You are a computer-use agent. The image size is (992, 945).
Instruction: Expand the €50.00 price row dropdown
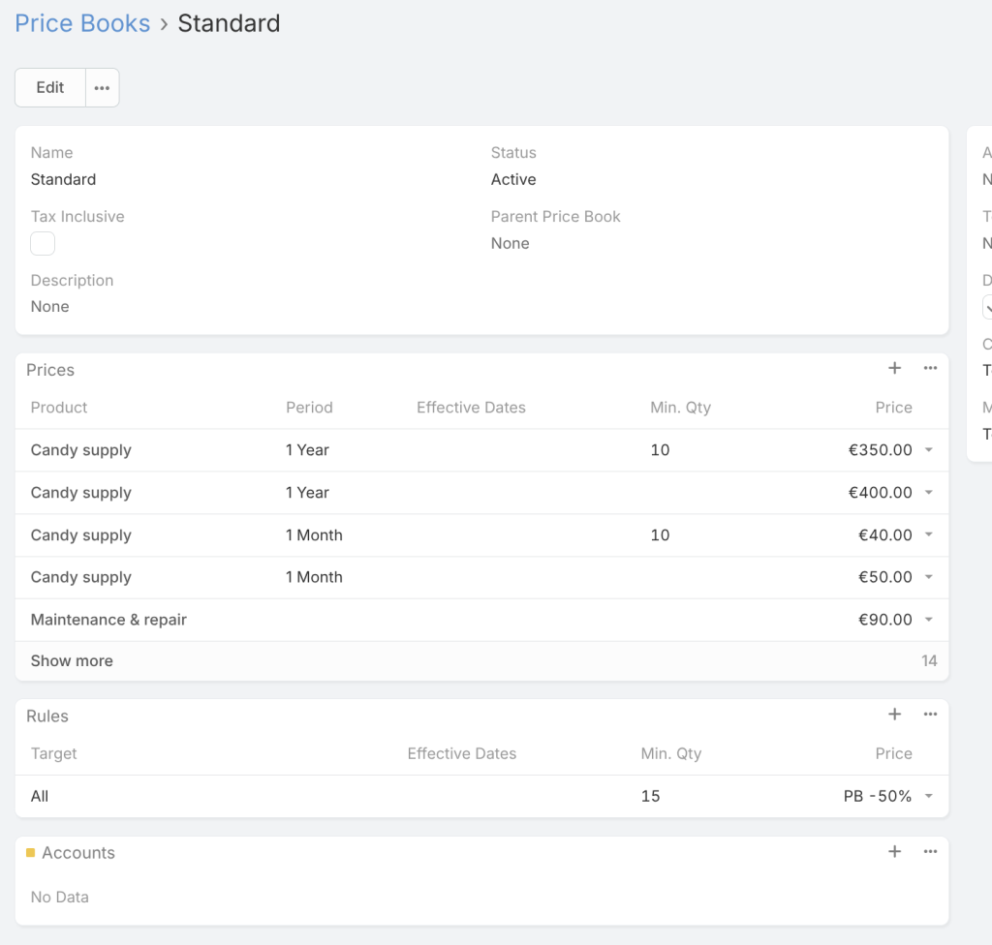pyautogui.click(x=929, y=577)
